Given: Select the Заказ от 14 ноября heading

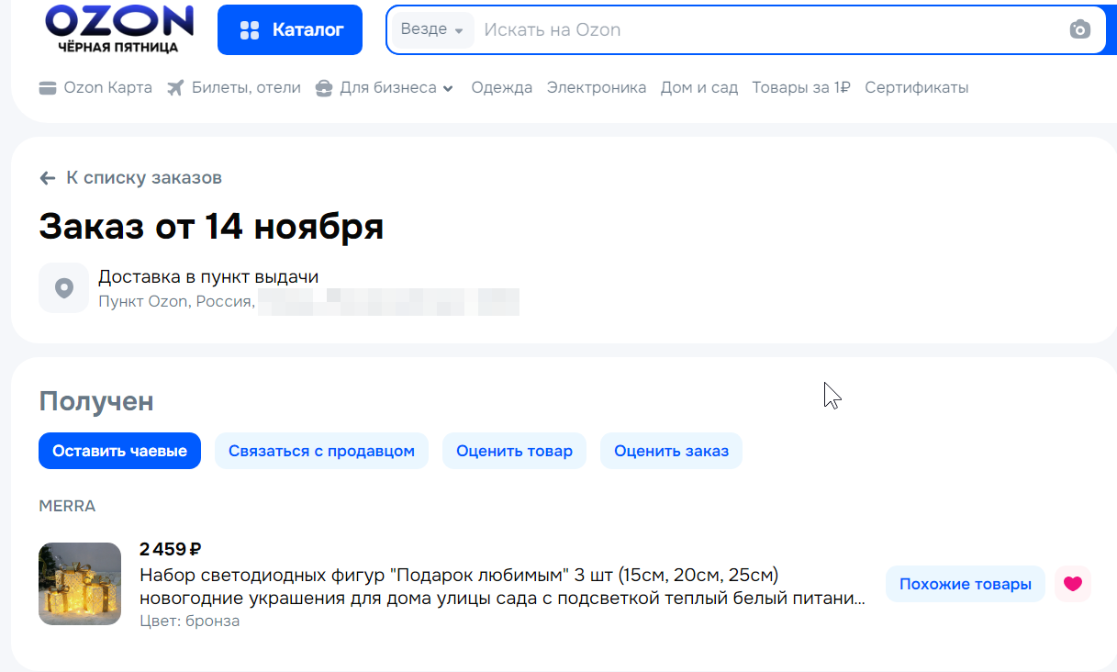Looking at the screenshot, I should (x=211, y=226).
